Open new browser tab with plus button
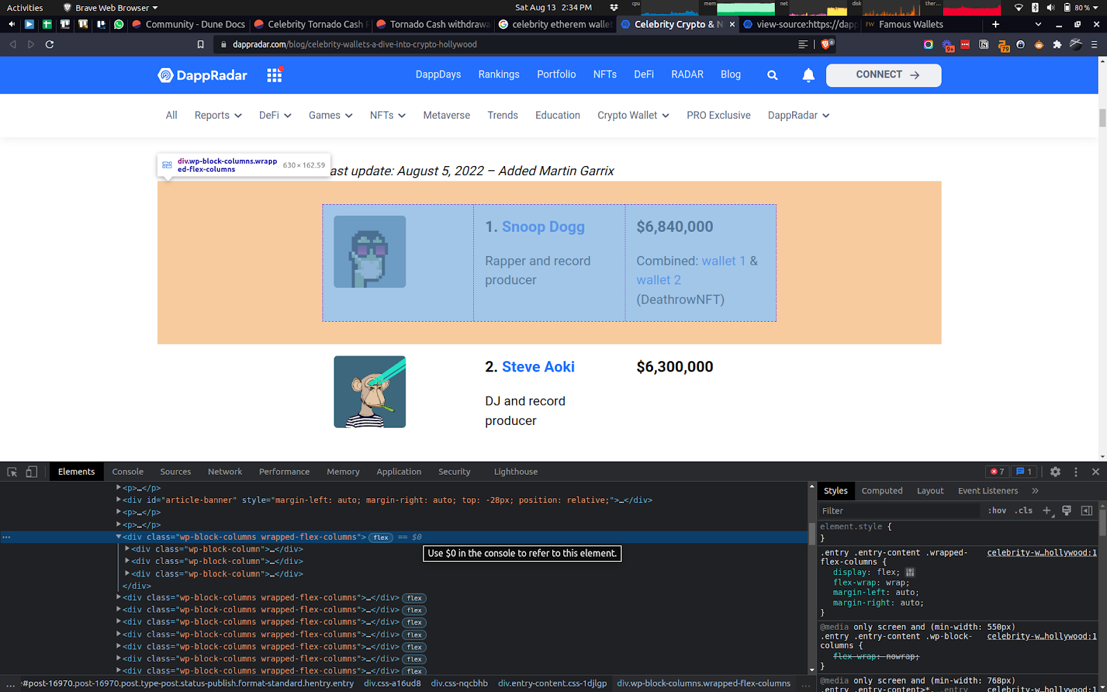Image resolution: width=1107 pixels, height=692 pixels. click(996, 24)
